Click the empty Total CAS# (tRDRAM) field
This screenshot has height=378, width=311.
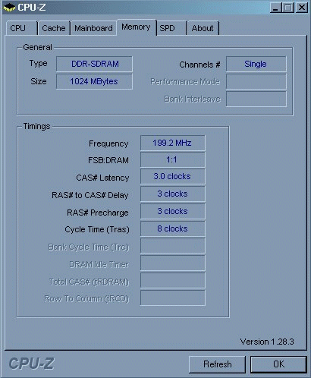(173, 281)
